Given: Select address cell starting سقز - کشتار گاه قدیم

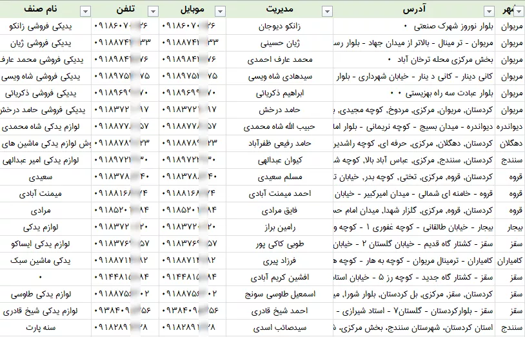Looking at the screenshot, I should pyautogui.click(x=414, y=244).
